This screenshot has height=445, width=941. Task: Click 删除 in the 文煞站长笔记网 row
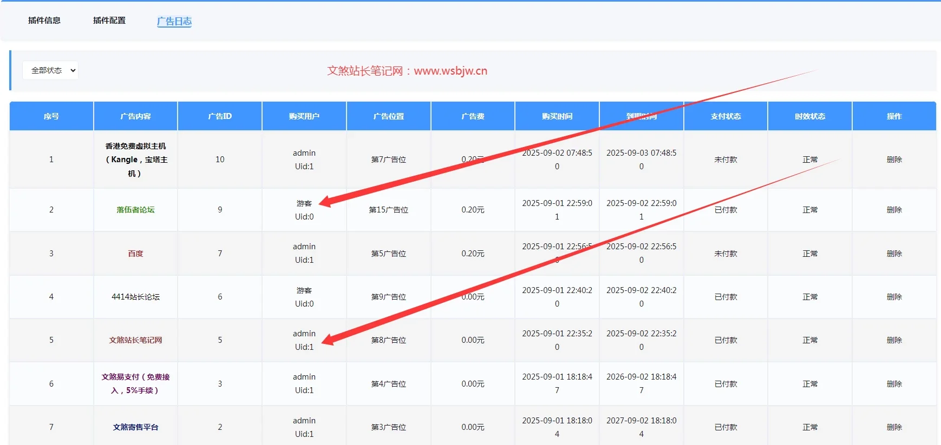(x=894, y=340)
